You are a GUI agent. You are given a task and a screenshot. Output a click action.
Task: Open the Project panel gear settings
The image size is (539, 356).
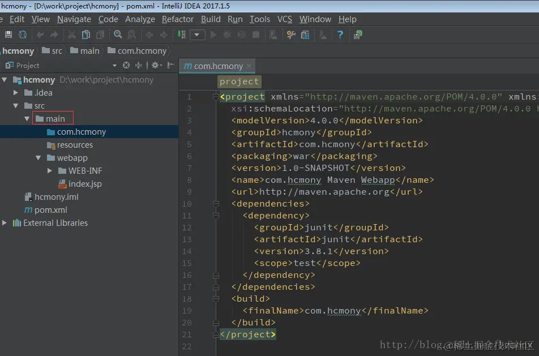click(x=155, y=65)
